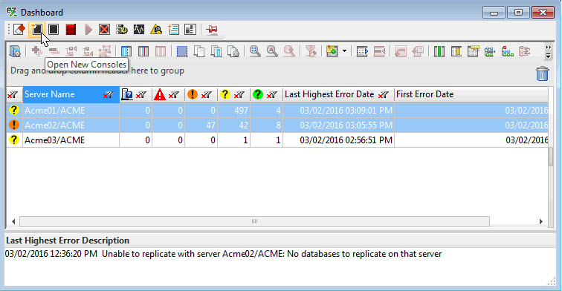Image resolution: width=562 pixels, height=291 pixels.
Task: Click the solid red square stop icon
Action: click(x=71, y=30)
